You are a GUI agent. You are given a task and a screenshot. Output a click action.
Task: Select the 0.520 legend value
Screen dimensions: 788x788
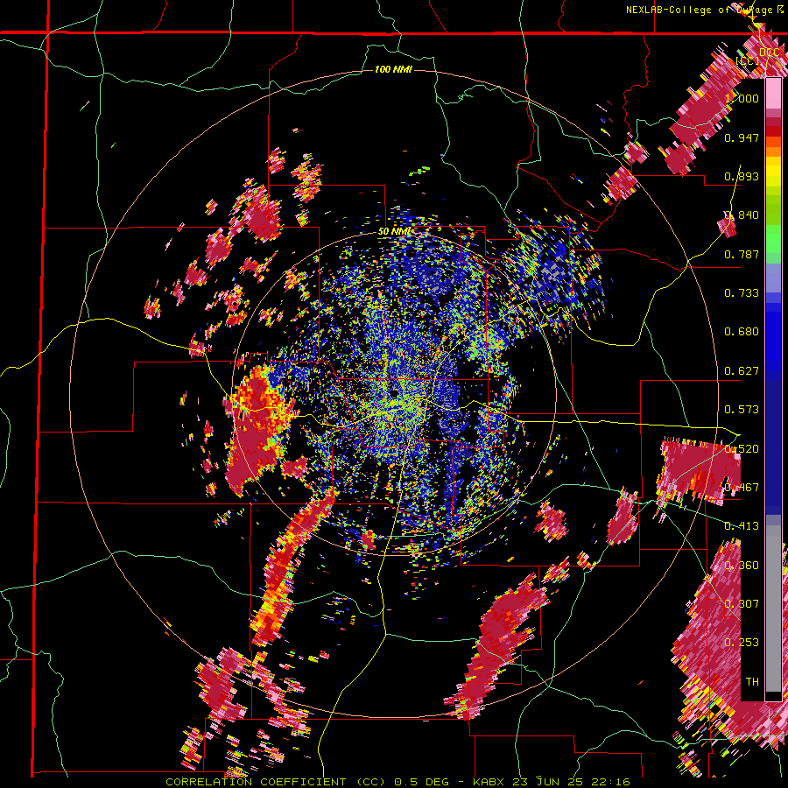tap(742, 449)
